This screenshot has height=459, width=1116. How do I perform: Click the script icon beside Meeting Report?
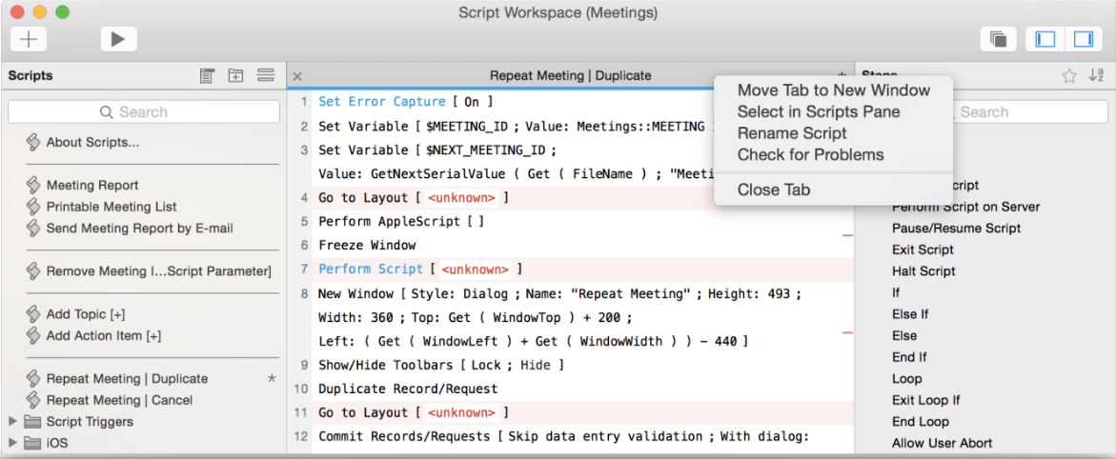pyautogui.click(x=33, y=186)
